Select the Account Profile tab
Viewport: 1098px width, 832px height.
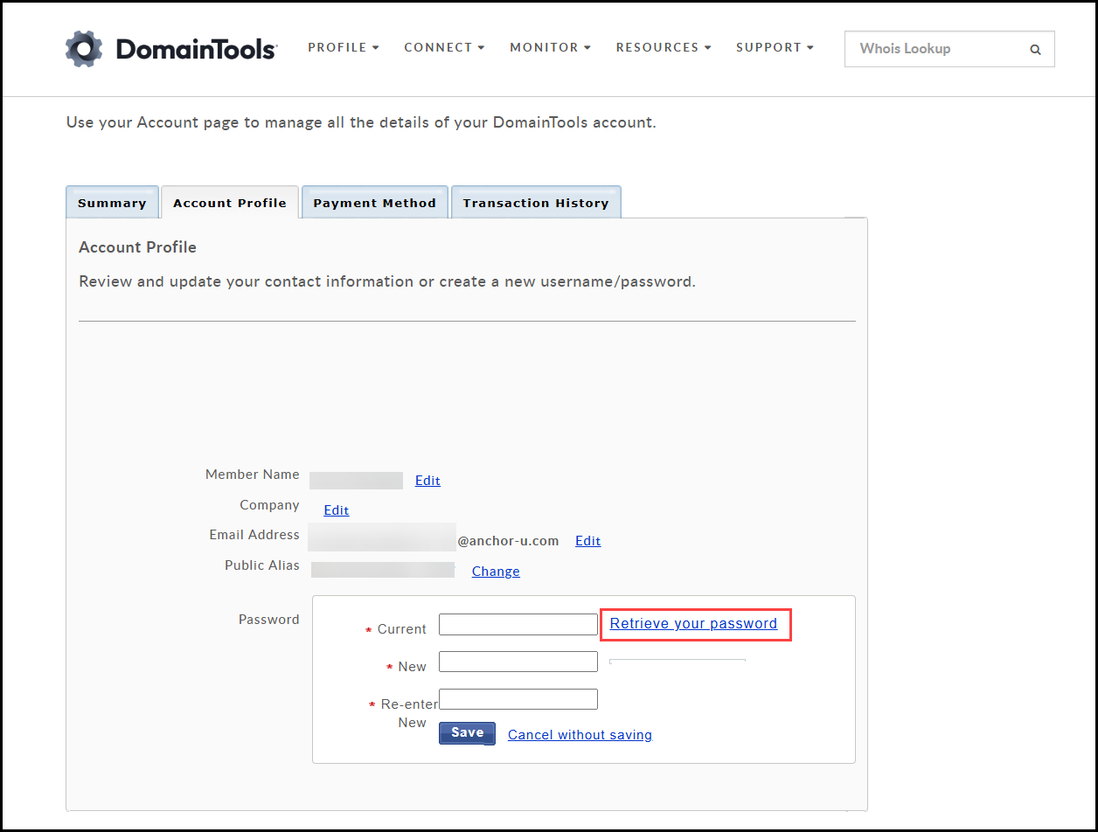point(230,203)
